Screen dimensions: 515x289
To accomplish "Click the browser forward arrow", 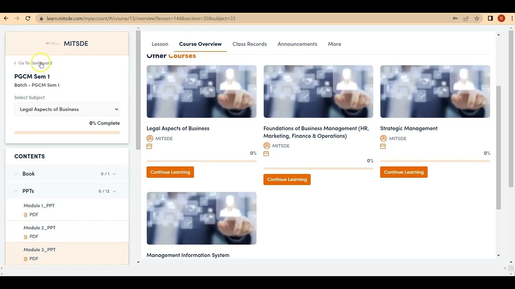I will pyautogui.click(x=17, y=18).
